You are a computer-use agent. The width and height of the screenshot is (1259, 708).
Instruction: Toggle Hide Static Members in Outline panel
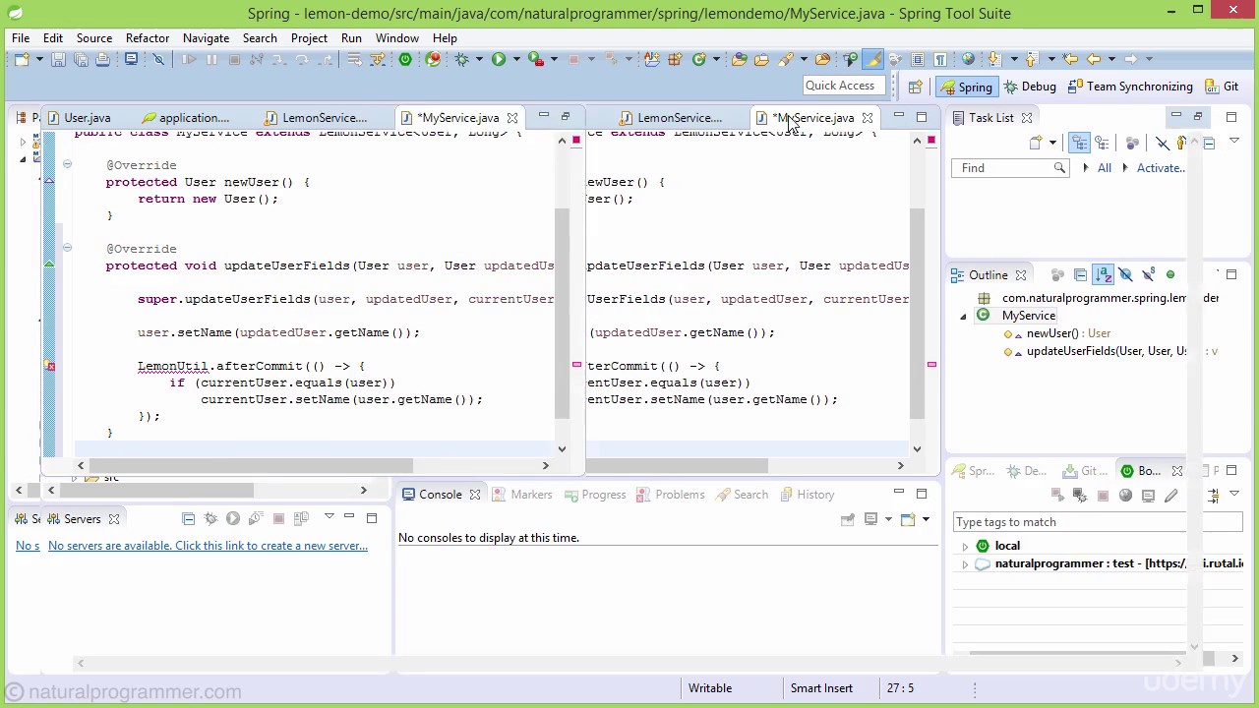coord(1148,275)
